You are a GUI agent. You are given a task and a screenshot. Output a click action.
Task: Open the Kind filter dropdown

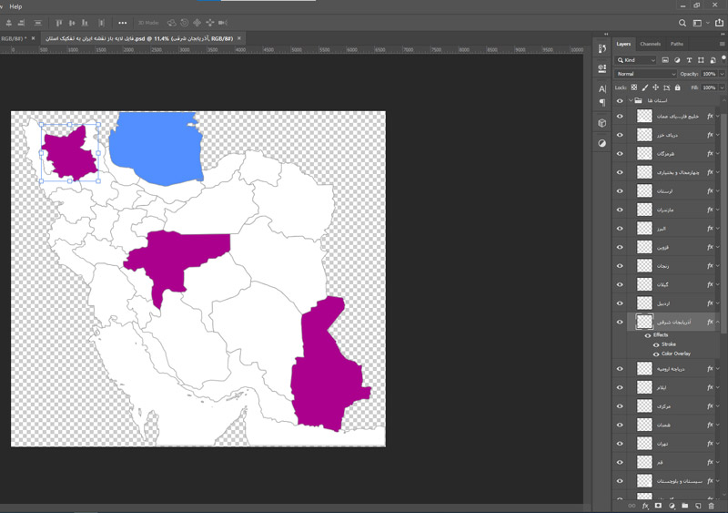click(635, 60)
